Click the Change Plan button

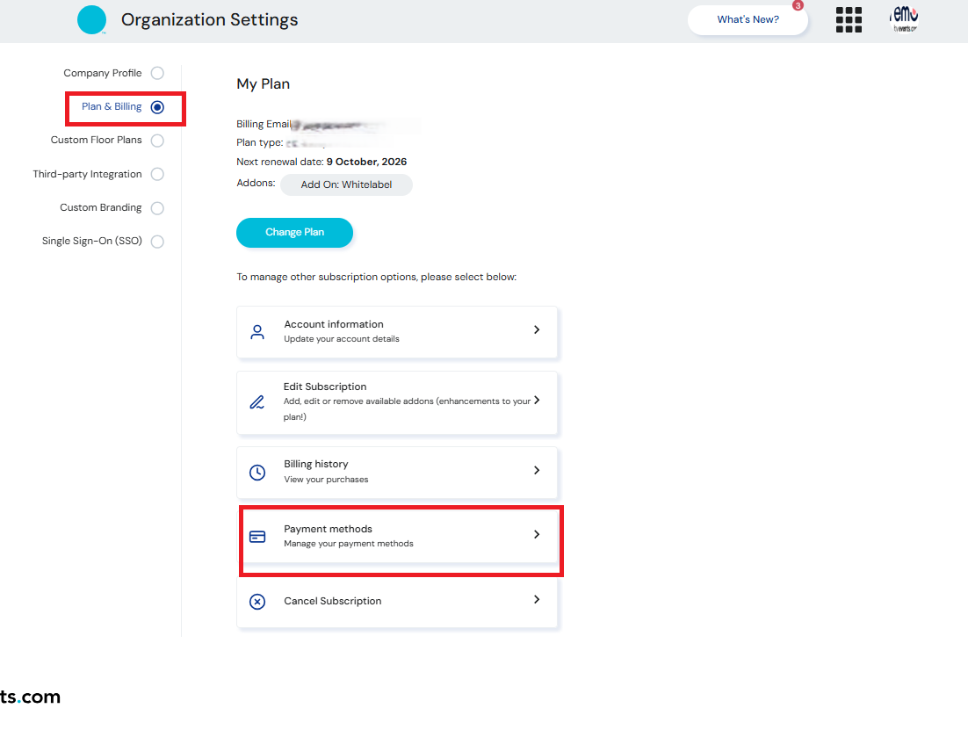click(294, 233)
